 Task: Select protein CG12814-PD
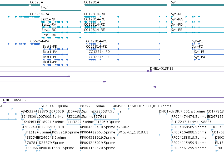coord(99,52)
